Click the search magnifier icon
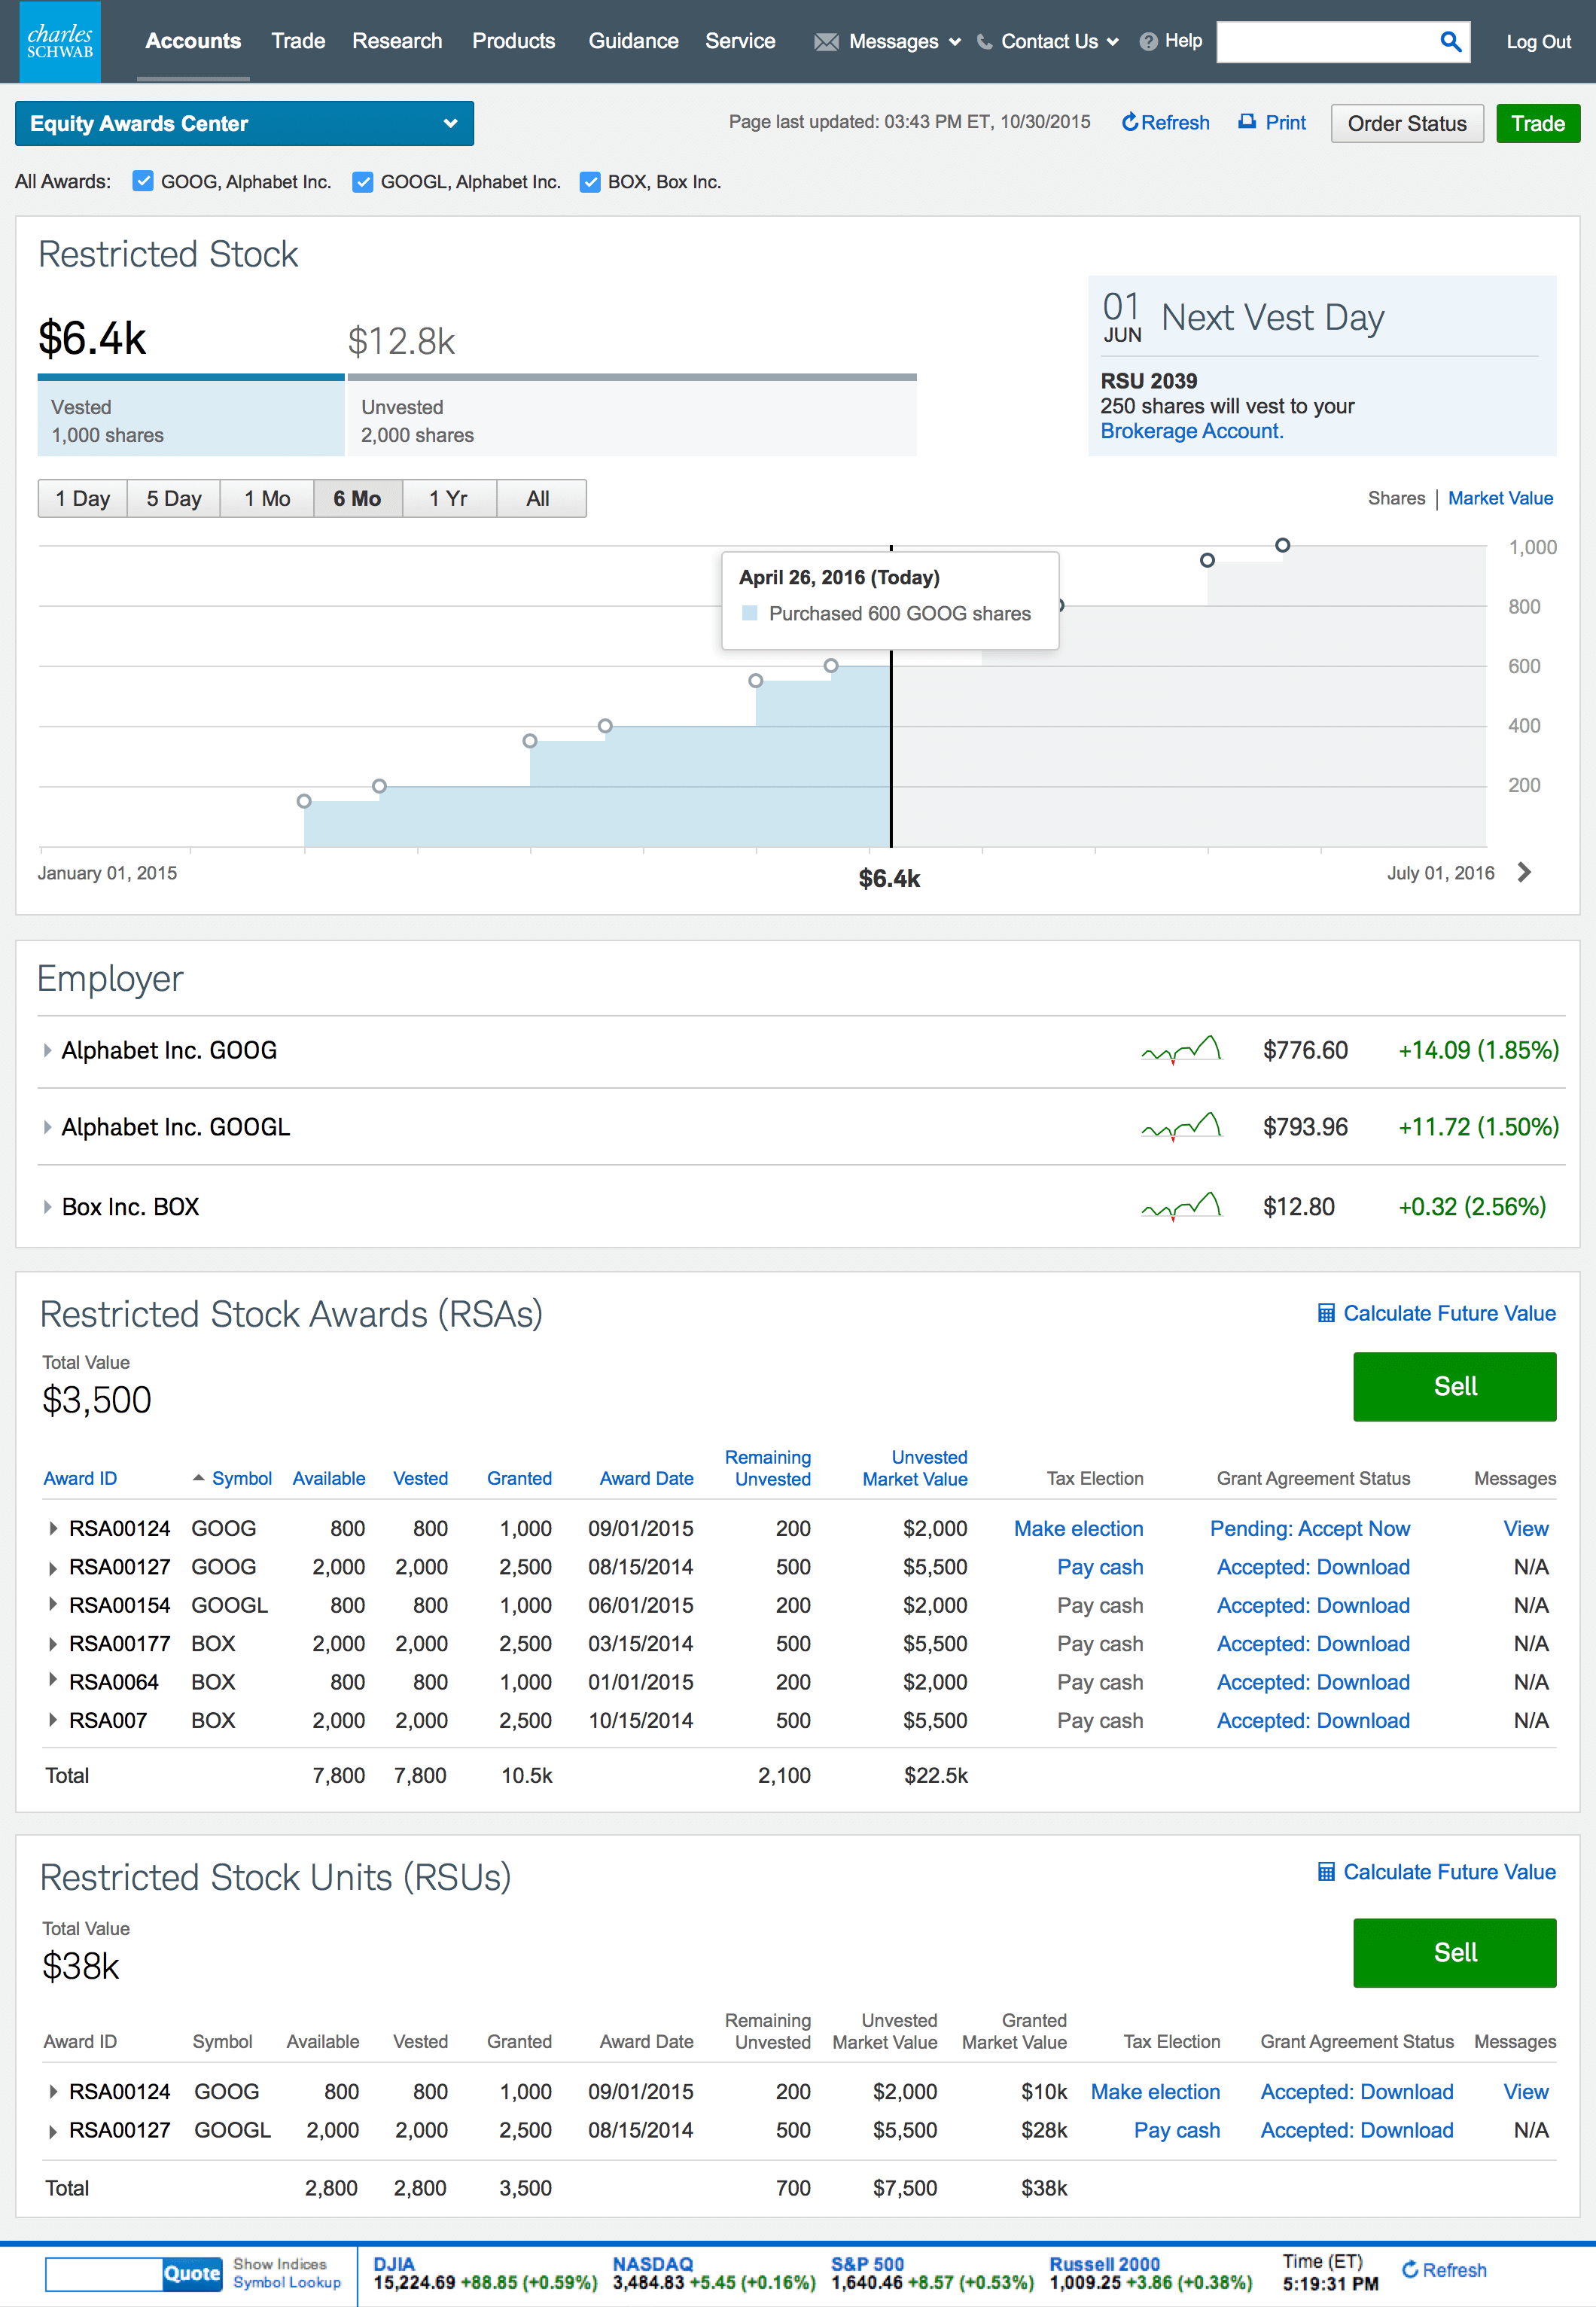 (1450, 41)
